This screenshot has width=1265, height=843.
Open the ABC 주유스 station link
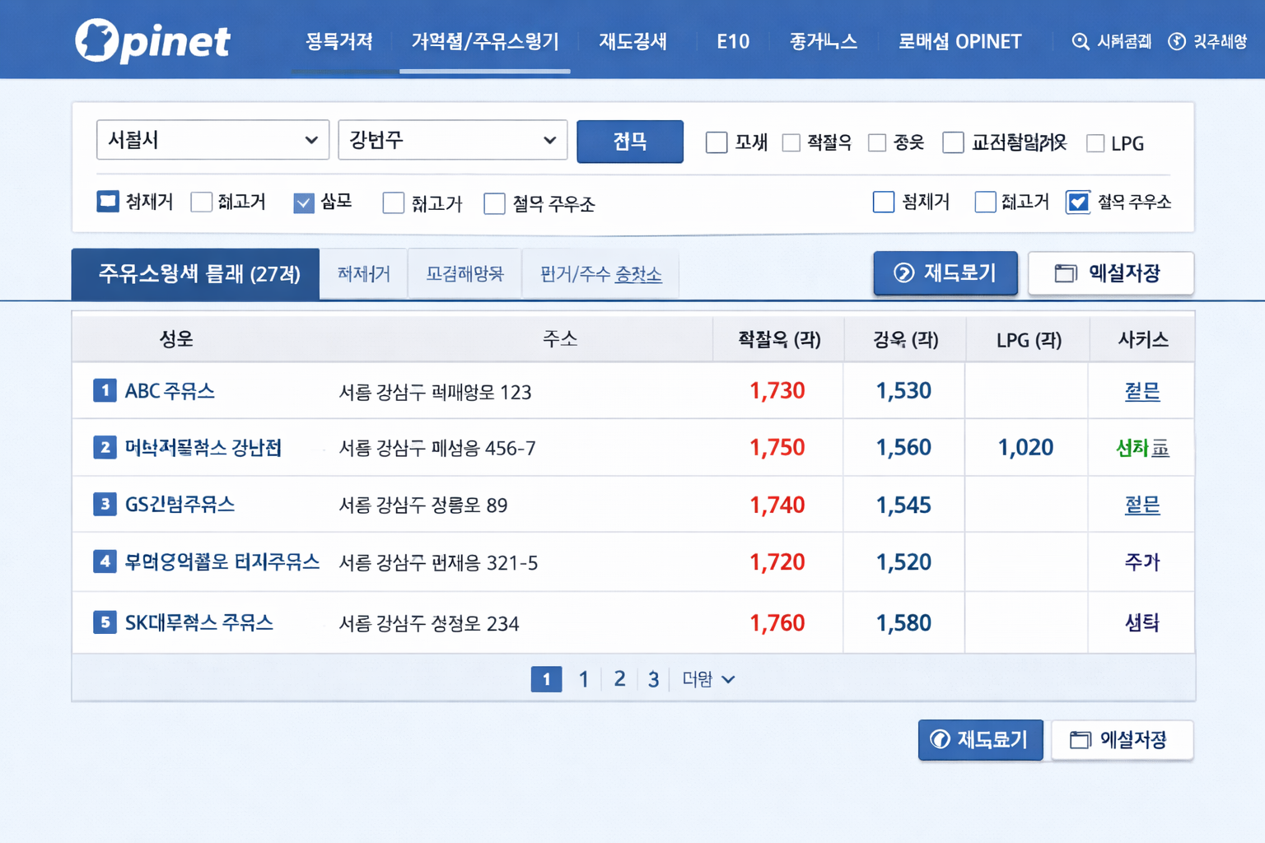tap(171, 391)
